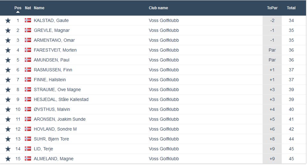Viewport: 307px width, 165px height.
Task: Click star icon next to FINNE, Hallstein
Action: point(8,80)
